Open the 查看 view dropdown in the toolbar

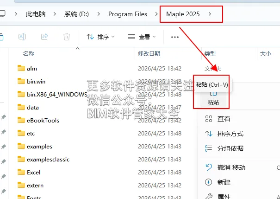click(142, 37)
